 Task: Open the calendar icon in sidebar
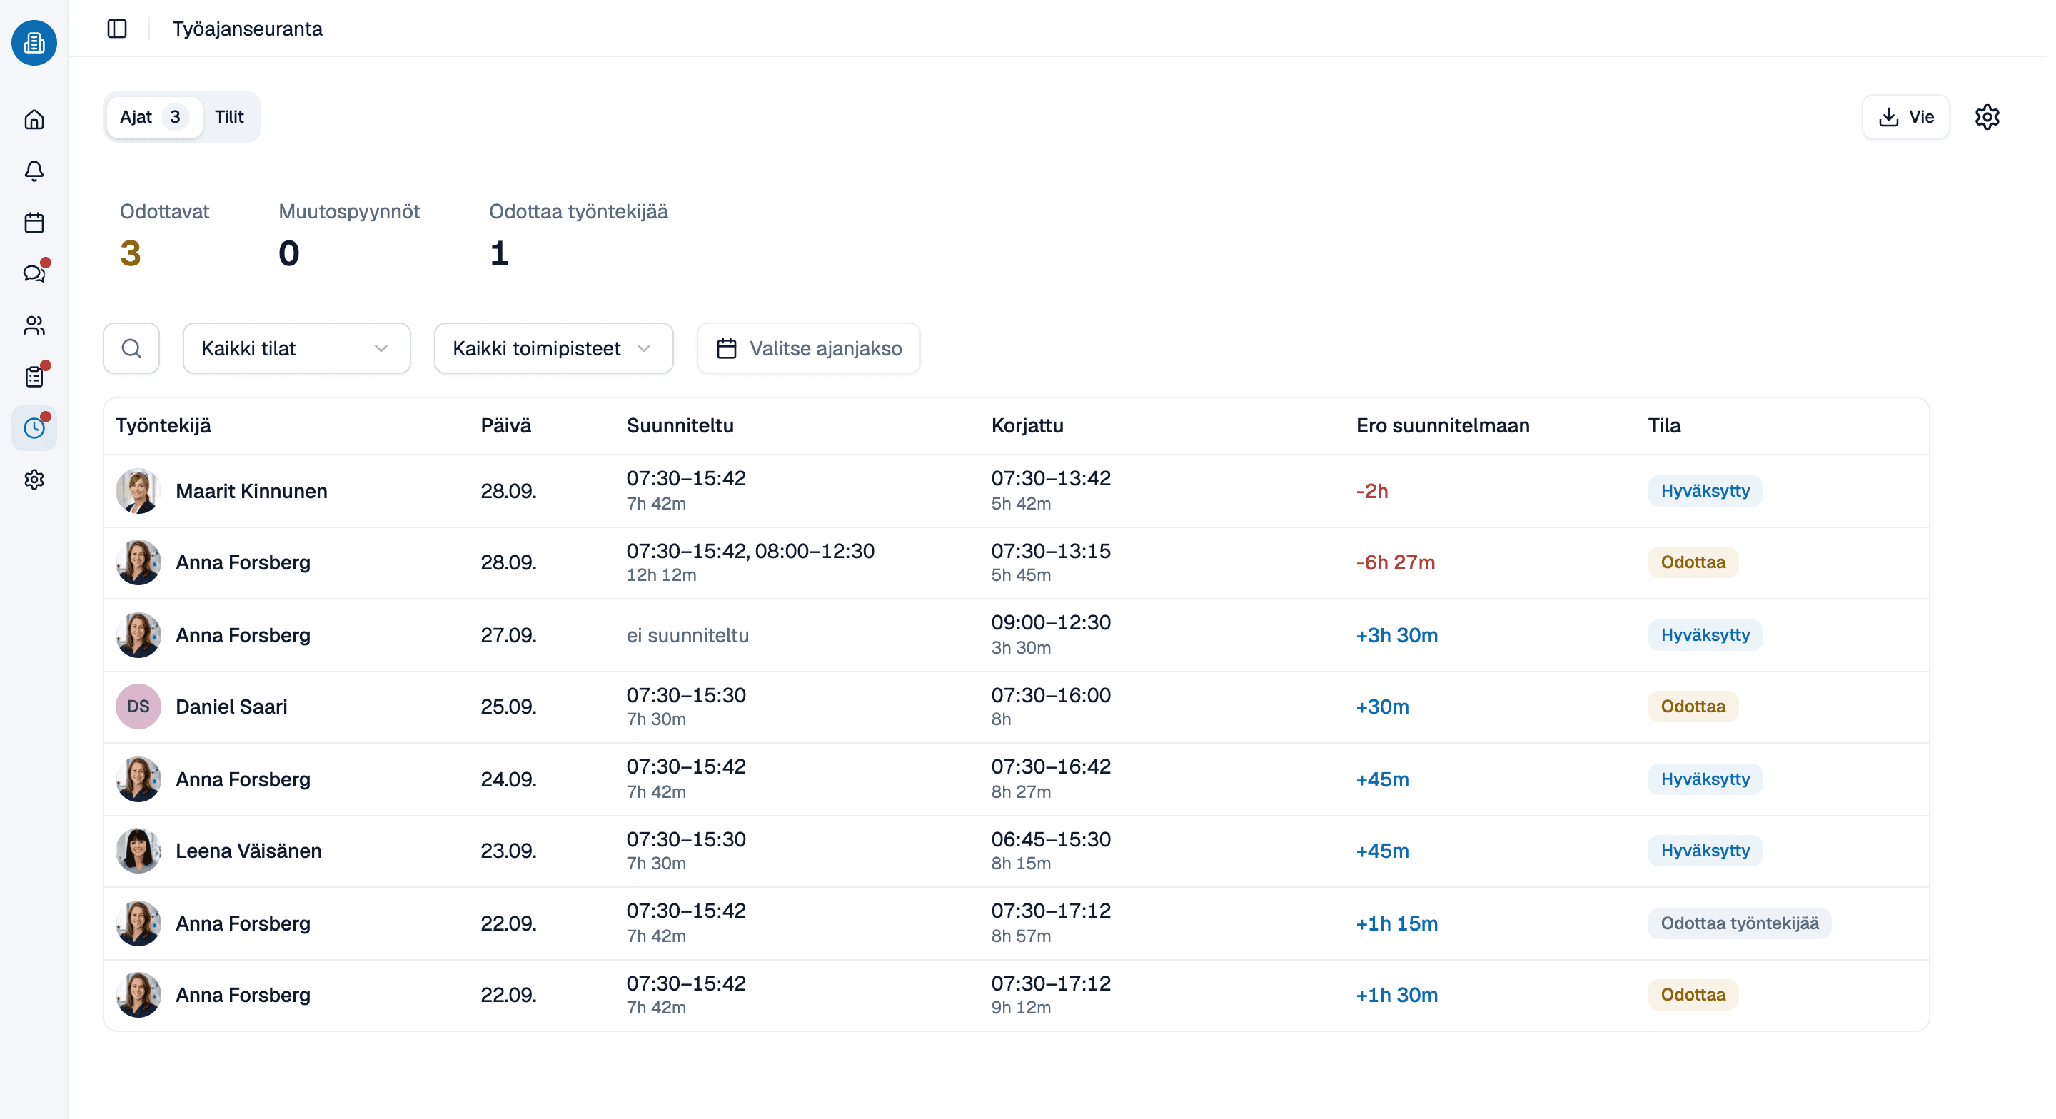pyautogui.click(x=34, y=223)
